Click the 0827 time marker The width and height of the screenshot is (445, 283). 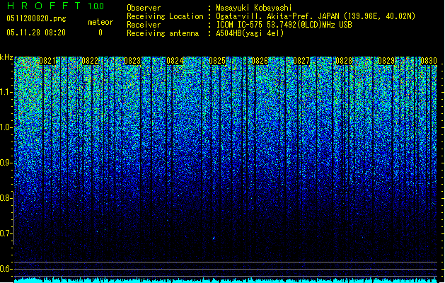(301, 61)
